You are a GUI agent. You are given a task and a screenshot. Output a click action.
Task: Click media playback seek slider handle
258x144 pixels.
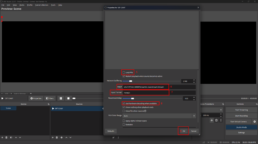74,98
